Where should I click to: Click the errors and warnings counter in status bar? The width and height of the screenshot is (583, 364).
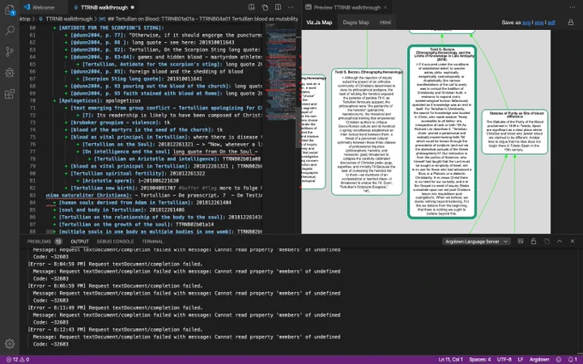(17, 360)
